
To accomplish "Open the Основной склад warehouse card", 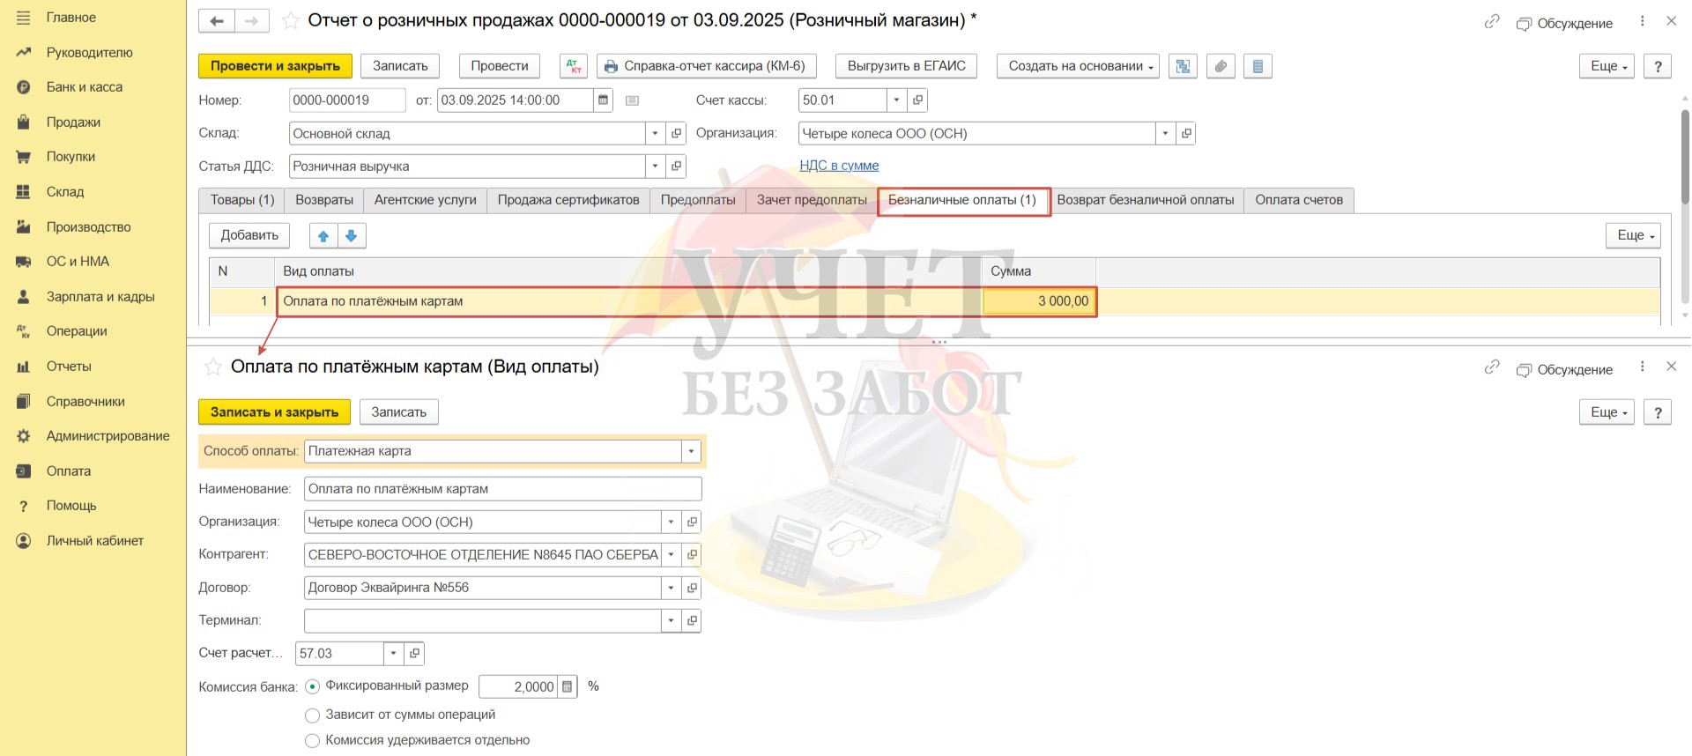I will (x=676, y=134).
